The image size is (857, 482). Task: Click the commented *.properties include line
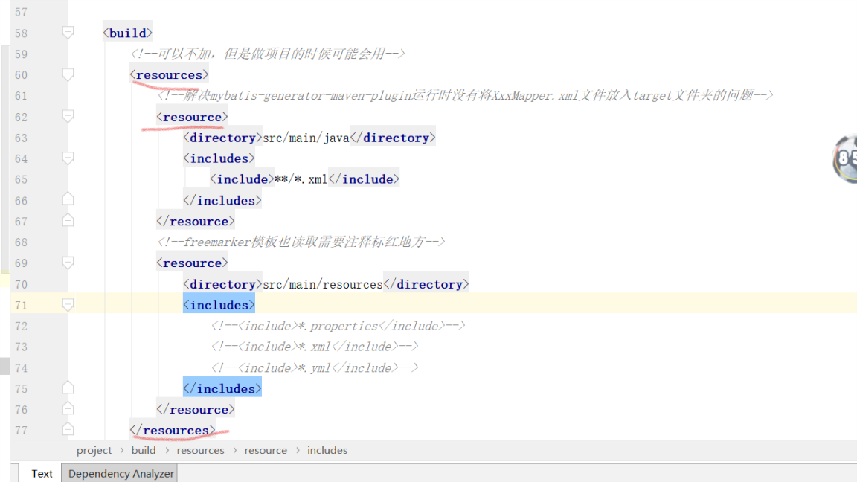[x=338, y=326]
